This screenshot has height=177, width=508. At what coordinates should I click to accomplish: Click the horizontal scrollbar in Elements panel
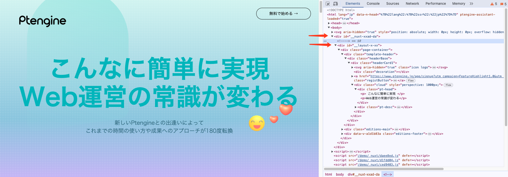[383, 169]
